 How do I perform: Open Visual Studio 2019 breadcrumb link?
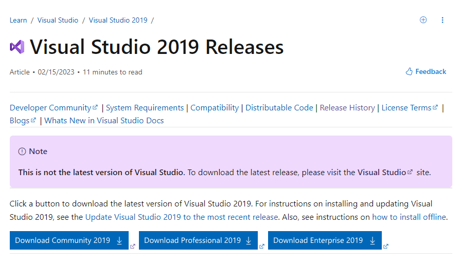118,20
